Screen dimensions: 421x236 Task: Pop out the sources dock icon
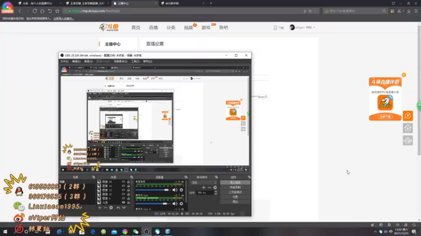[x=132, y=177]
